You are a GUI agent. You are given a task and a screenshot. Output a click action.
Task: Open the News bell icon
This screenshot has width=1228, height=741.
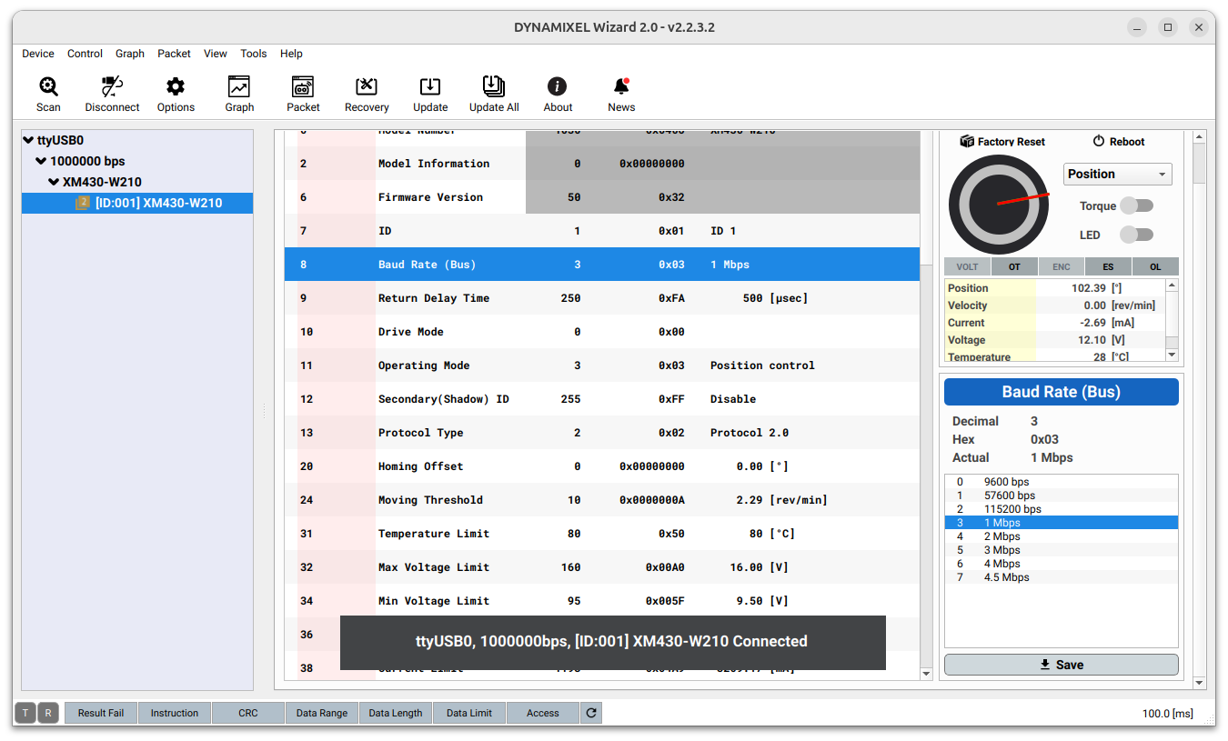(621, 87)
